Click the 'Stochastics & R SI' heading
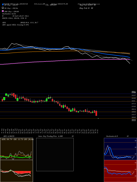Image resolution: width=137 pixels, height=182 pixels. tap(117, 136)
